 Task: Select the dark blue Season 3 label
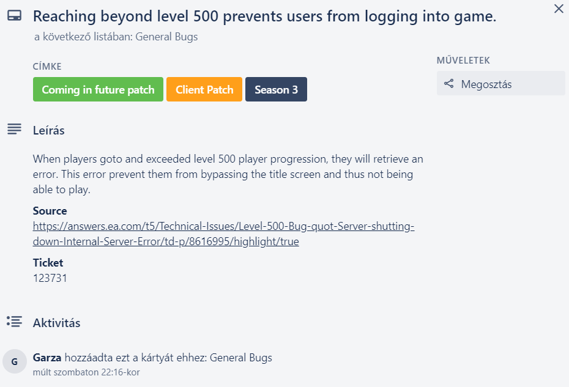(x=276, y=89)
